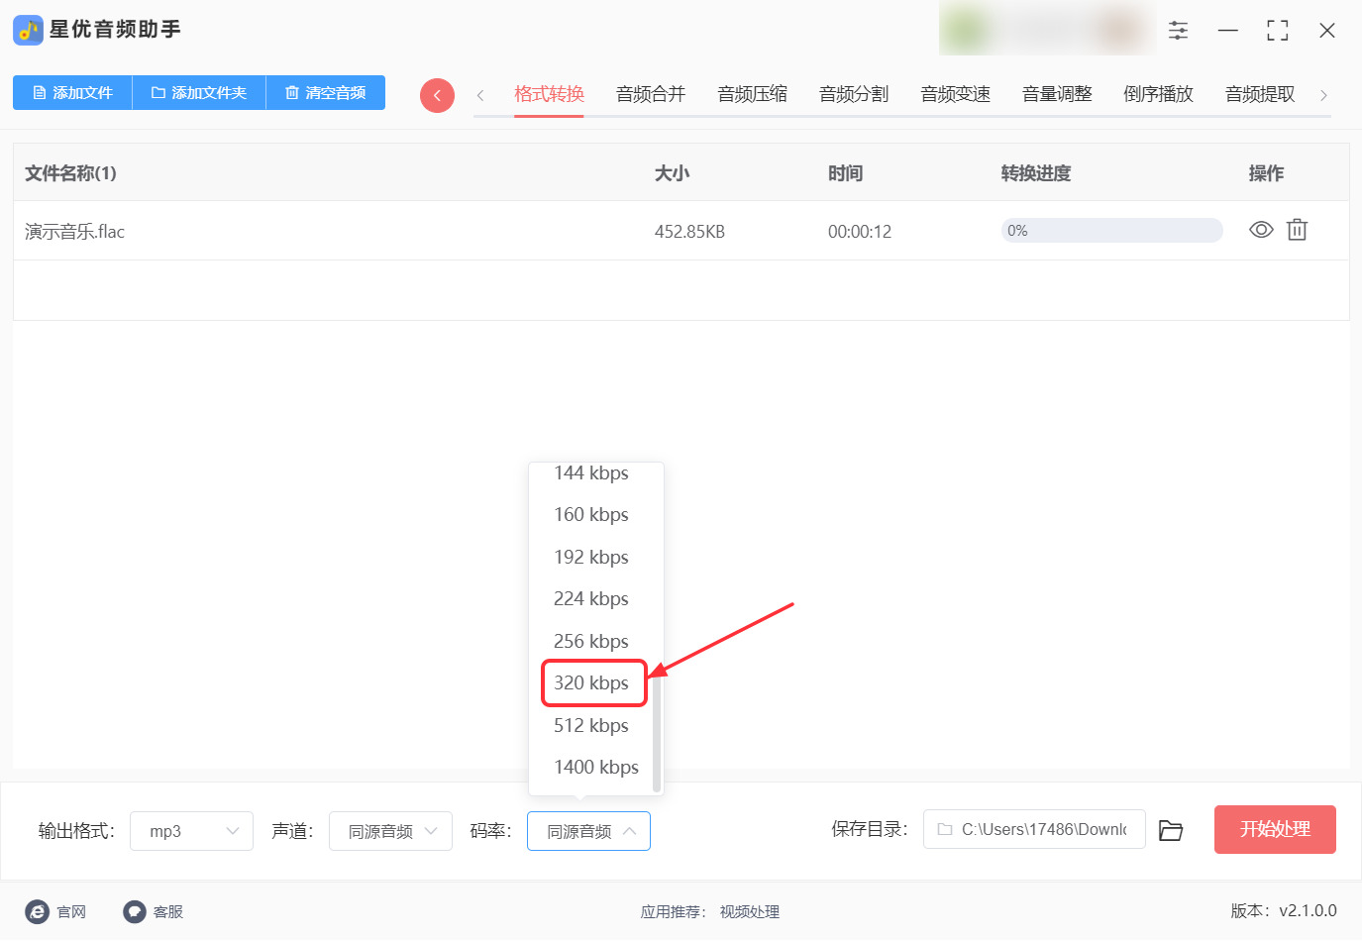Click the 452.85KB size cell
Image resolution: width=1362 pixels, height=941 pixels.
(x=689, y=232)
